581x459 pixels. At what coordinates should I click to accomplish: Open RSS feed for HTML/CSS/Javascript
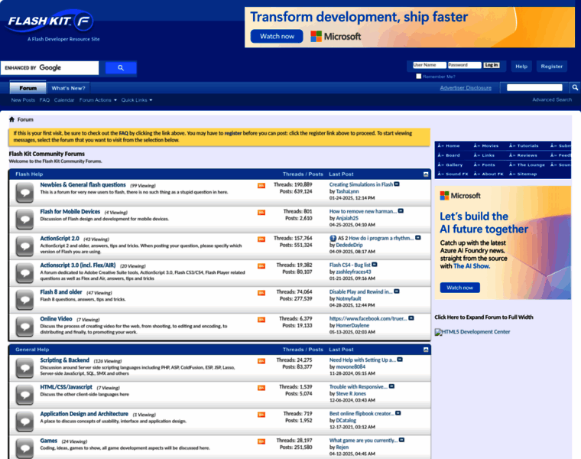[261, 388]
